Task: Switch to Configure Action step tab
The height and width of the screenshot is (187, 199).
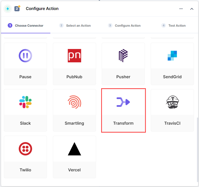Action: pyautogui.click(x=124, y=25)
